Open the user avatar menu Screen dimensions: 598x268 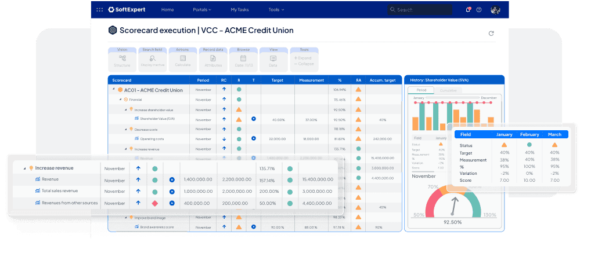click(x=495, y=10)
